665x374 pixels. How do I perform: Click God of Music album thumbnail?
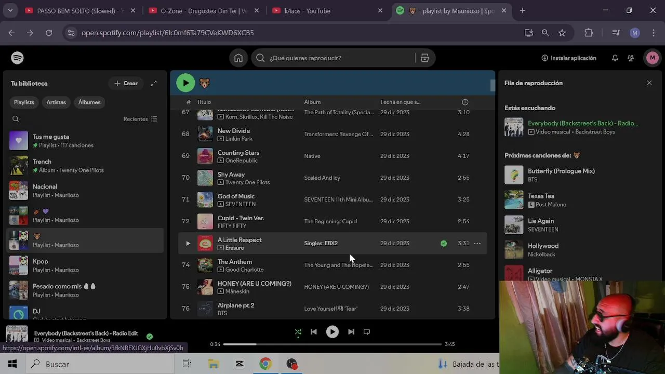click(205, 199)
